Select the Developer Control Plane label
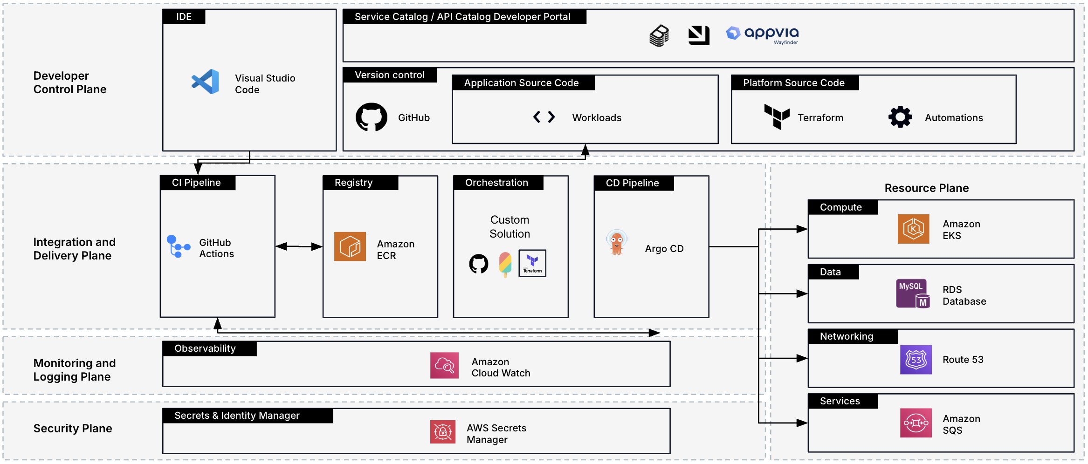This screenshot has width=1088, height=464. click(x=70, y=82)
